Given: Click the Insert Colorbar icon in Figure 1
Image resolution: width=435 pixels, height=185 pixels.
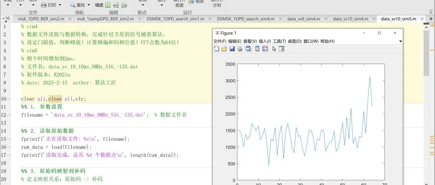Looking at the screenshot, I should click(257, 49).
